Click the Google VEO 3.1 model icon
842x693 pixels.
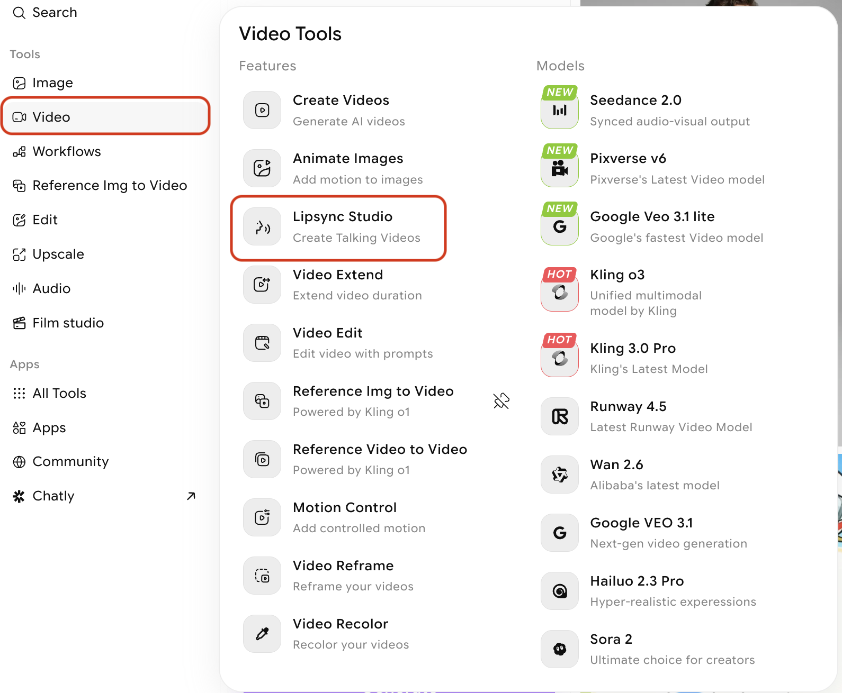(560, 533)
